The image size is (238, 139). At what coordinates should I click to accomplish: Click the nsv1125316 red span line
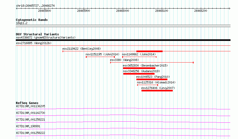coord(148,85)
